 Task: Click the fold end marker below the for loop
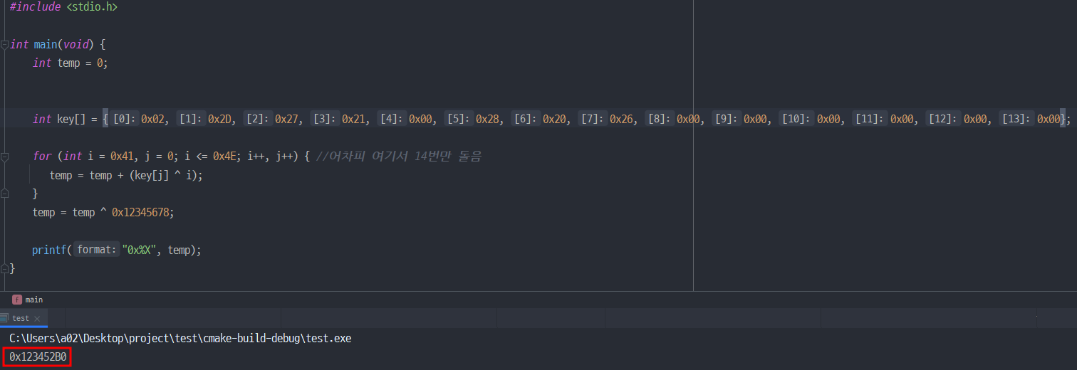coord(4,194)
